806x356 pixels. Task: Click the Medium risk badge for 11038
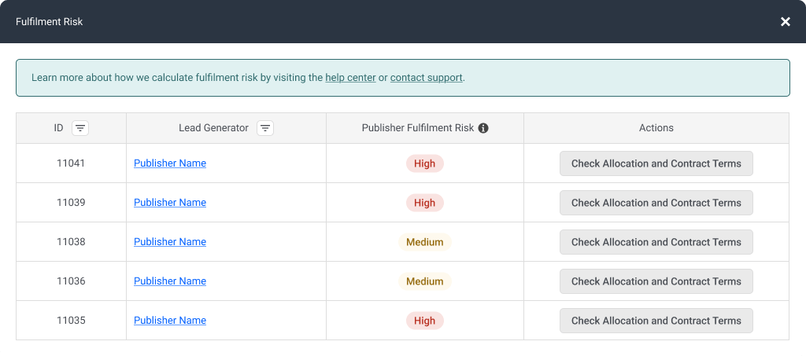click(x=424, y=242)
